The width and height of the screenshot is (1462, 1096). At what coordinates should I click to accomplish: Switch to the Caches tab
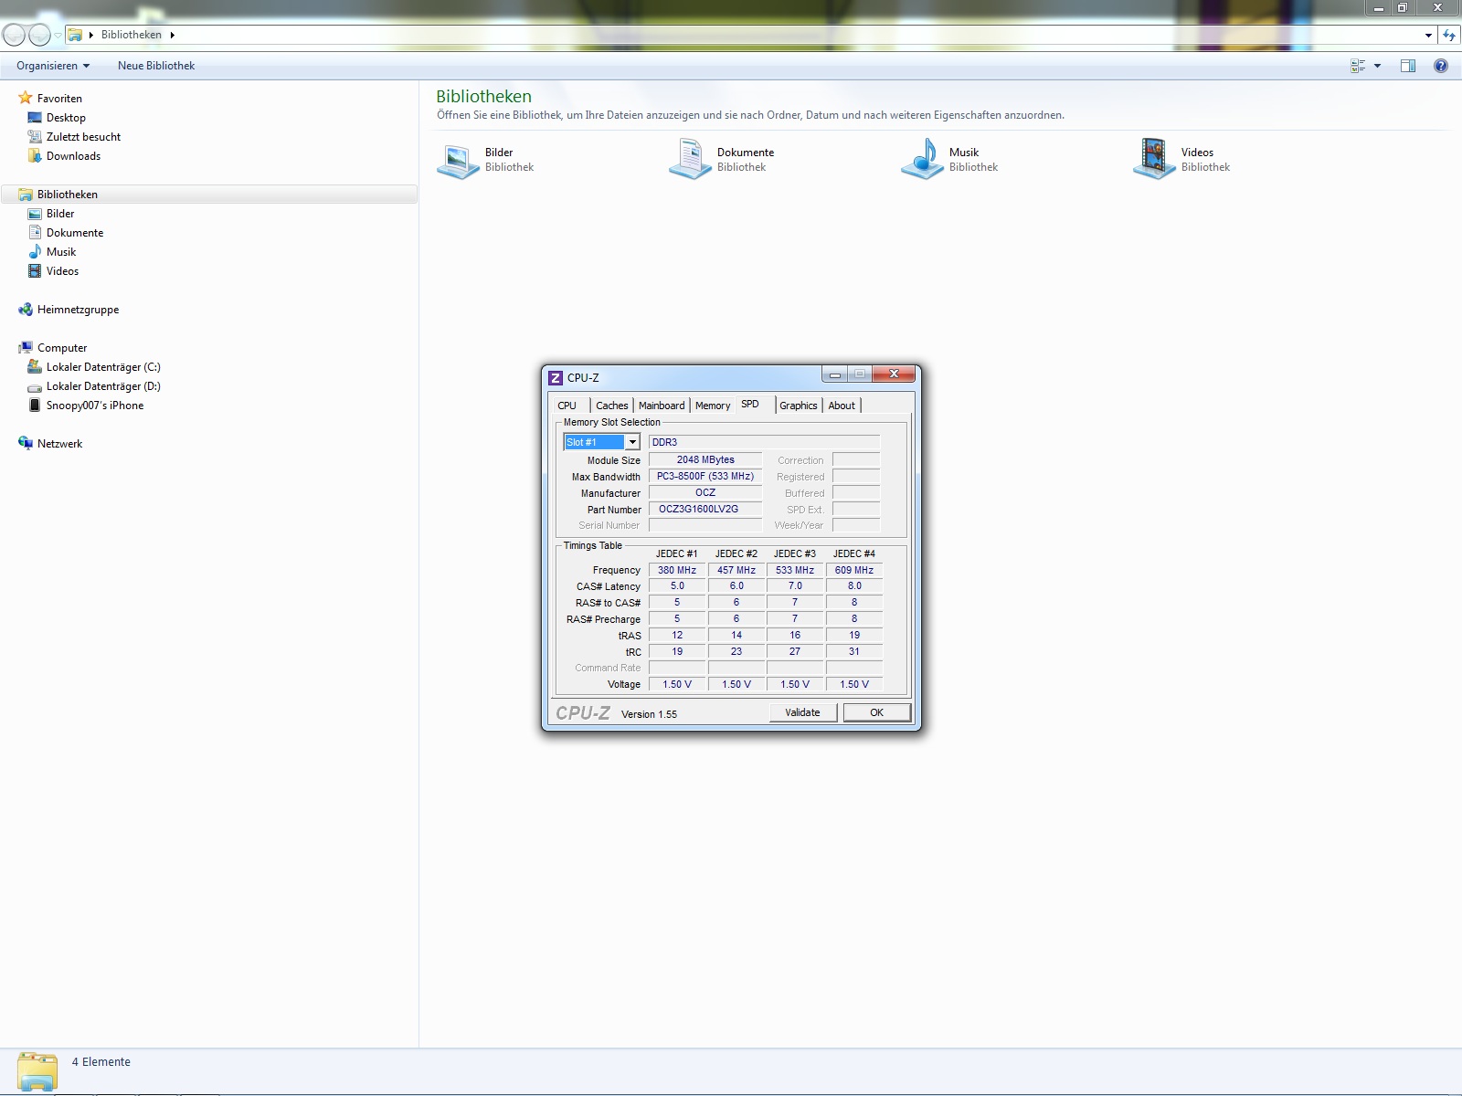612,406
